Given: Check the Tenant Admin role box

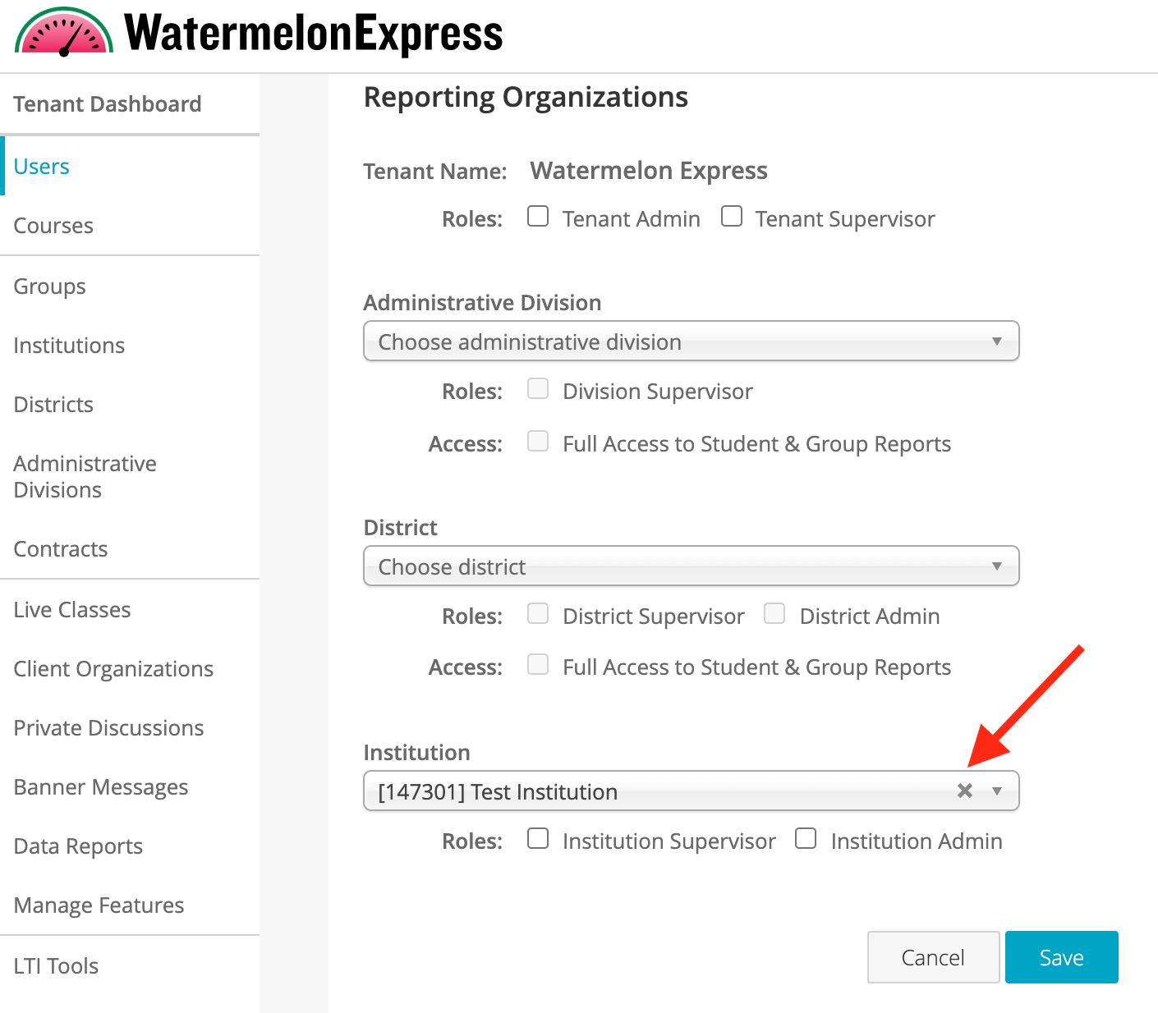Looking at the screenshot, I should [538, 216].
